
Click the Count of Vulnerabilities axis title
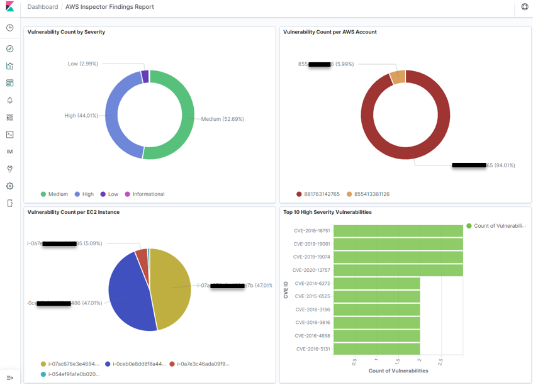(398, 371)
